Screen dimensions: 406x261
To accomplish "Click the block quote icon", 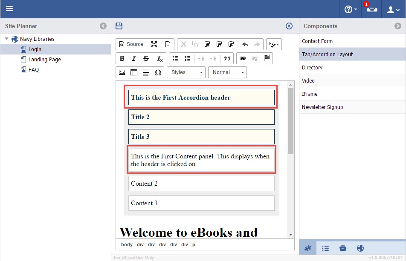I will [x=227, y=58].
